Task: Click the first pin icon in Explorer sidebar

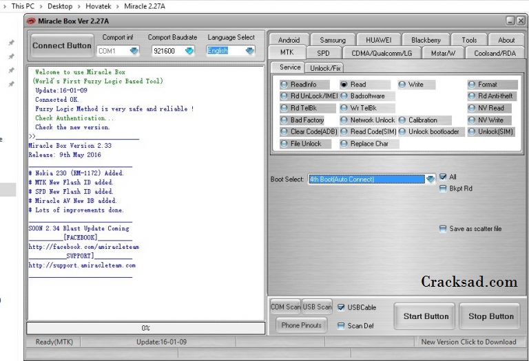Action: coord(11,43)
